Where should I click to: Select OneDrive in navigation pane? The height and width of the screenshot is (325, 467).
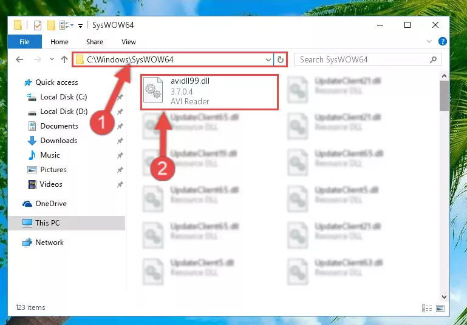tap(51, 204)
